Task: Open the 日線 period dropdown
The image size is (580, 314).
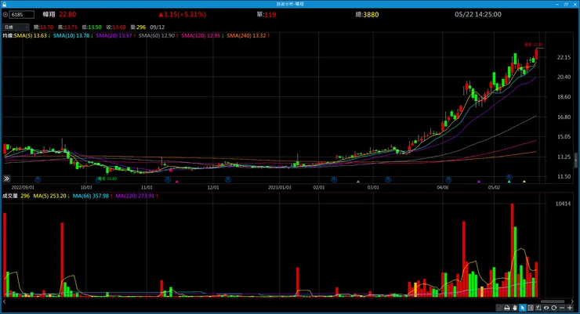Action: tap(16, 27)
